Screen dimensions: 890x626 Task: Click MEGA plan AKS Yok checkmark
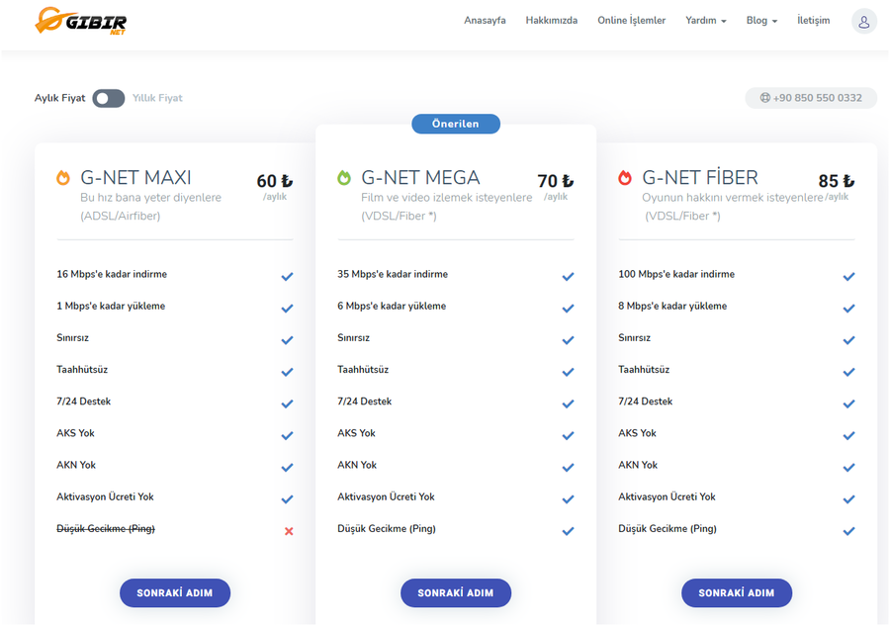coord(569,435)
